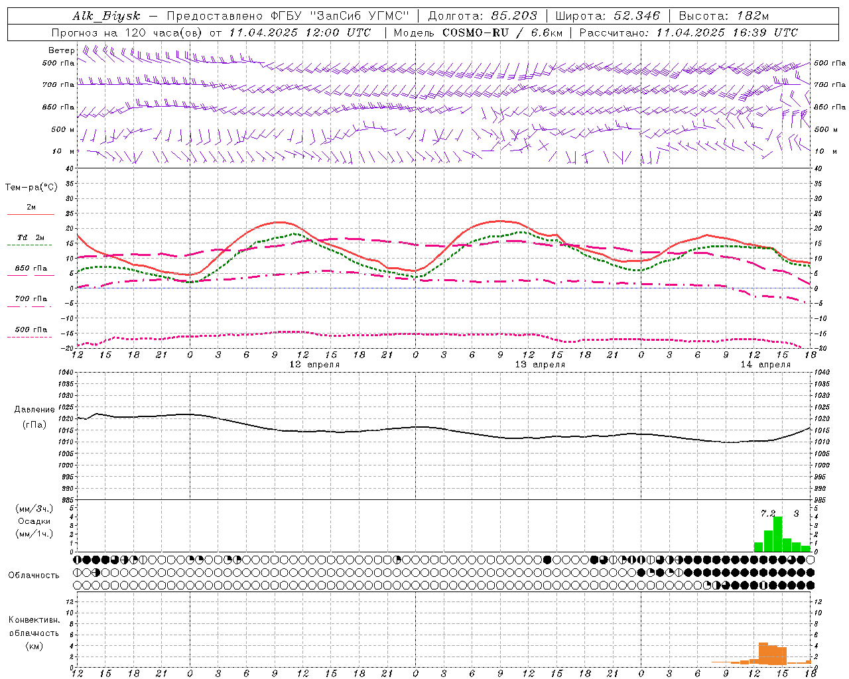The height and width of the screenshot is (679, 849).
Task: Click the dashed line sample under 'Td 2м'
Action: click(31, 245)
